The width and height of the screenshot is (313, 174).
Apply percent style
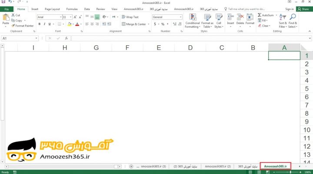pyautogui.click(x=163, y=24)
